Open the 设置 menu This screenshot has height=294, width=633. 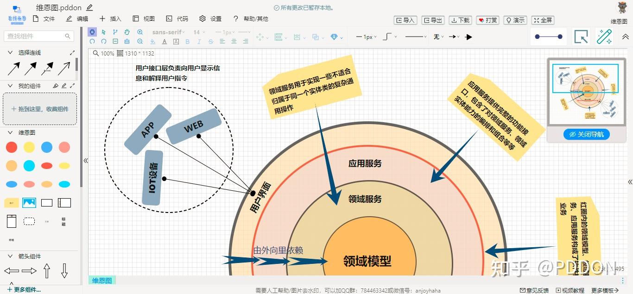click(210, 19)
